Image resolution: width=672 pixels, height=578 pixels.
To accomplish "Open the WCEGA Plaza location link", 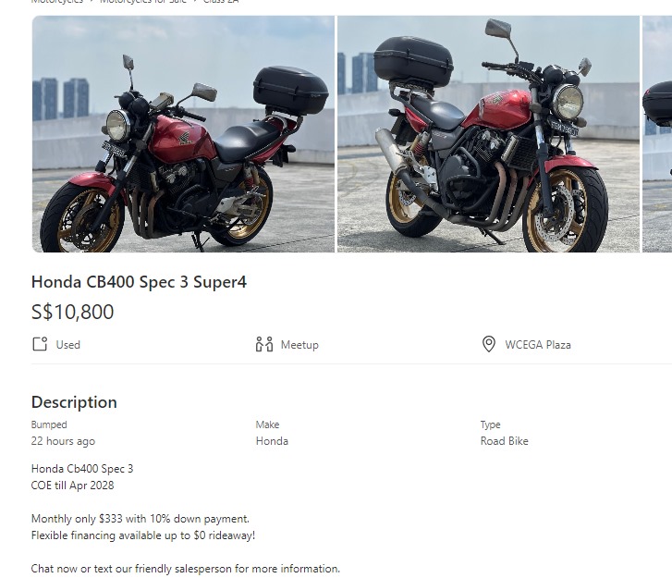I will click(537, 345).
